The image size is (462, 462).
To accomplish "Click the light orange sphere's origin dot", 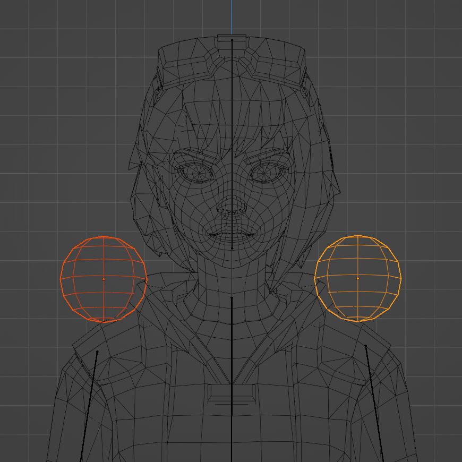I will point(358,278).
